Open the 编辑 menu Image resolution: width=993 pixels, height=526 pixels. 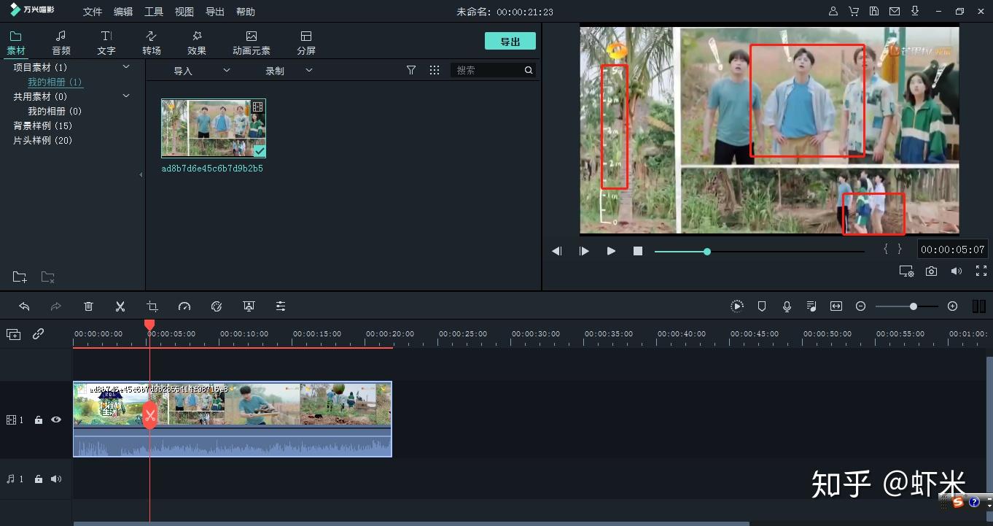[x=123, y=12]
